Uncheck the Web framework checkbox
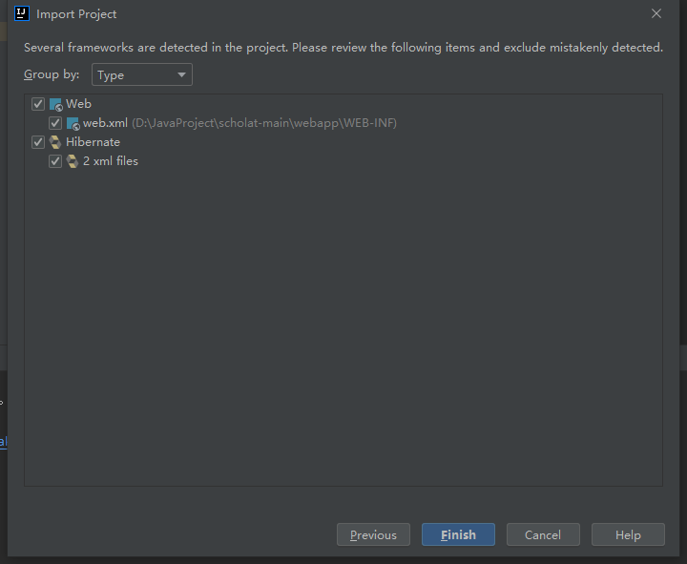687x564 pixels. pos(38,104)
